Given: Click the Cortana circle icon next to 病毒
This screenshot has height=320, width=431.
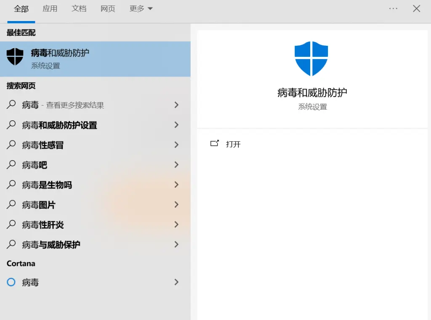Looking at the screenshot, I should 11,282.
